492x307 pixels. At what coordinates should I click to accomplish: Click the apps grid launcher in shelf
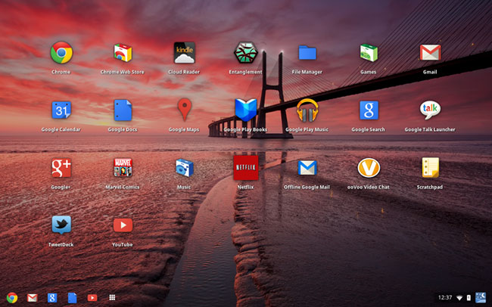coord(112,298)
